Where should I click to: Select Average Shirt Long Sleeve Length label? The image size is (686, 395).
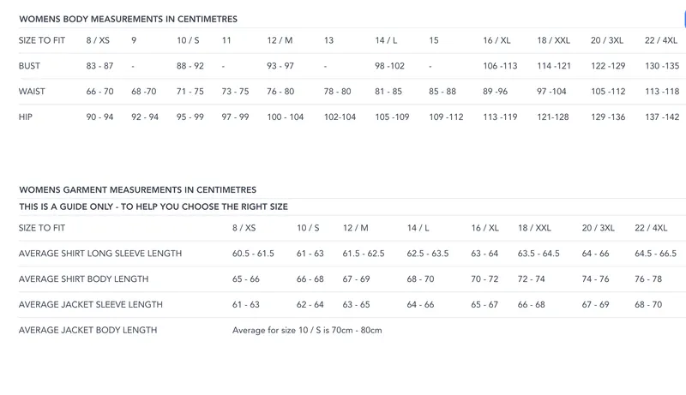point(100,254)
